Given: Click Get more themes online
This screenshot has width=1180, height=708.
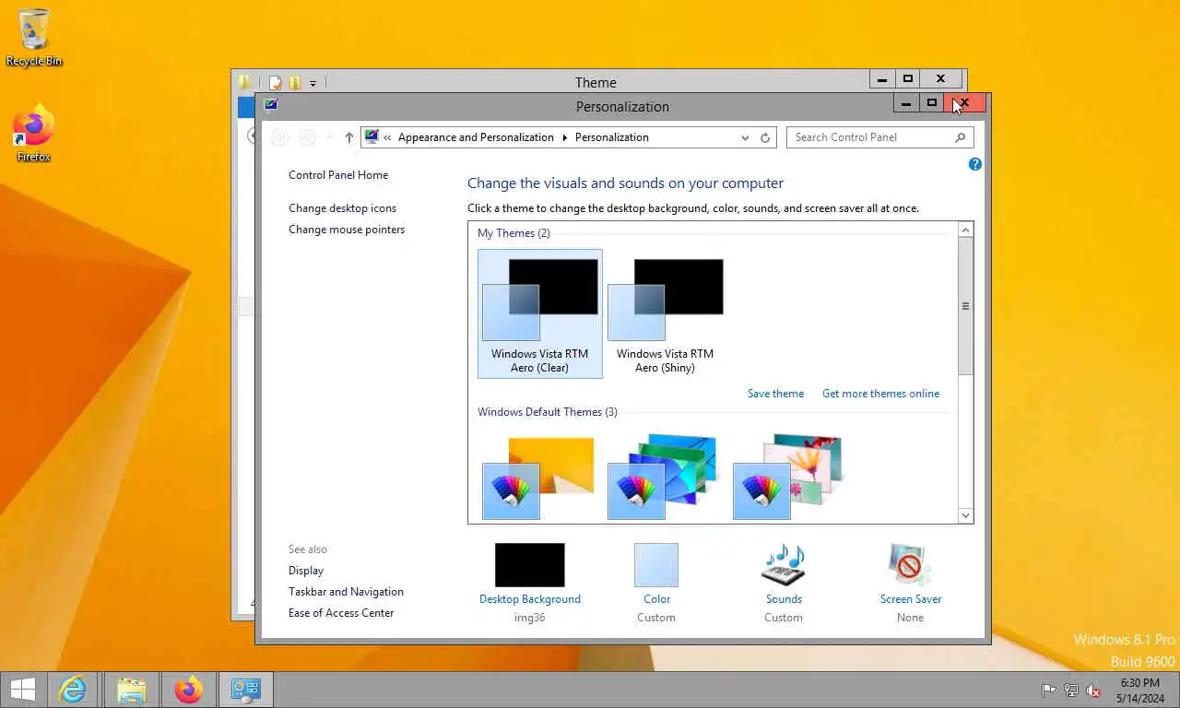Looking at the screenshot, I should click(881, 394).
